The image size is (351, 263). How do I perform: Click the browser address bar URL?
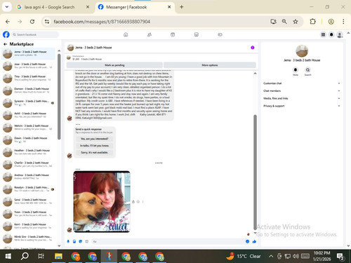(102, 22)
